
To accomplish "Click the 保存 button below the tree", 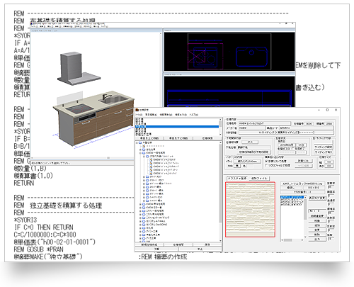I will tap(207, 244).
